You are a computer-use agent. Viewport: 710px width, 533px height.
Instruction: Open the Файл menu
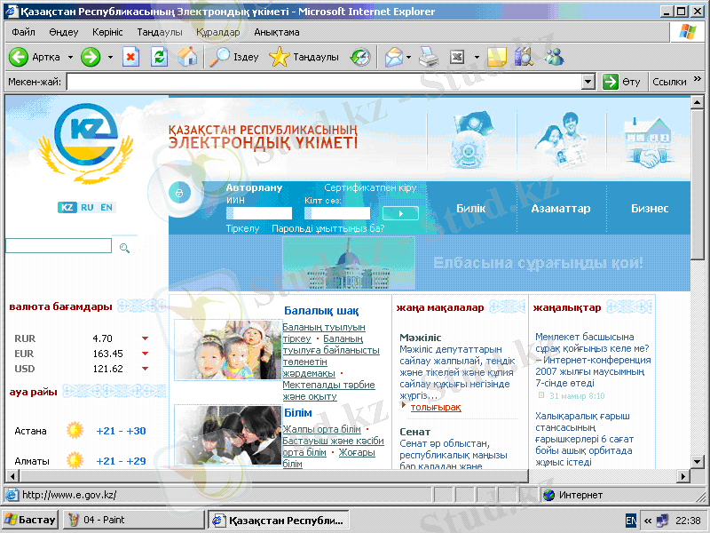coord(23,32)
